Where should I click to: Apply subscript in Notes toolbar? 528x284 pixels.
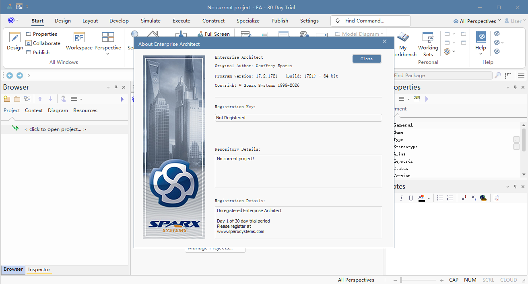(x=474, y=198)
